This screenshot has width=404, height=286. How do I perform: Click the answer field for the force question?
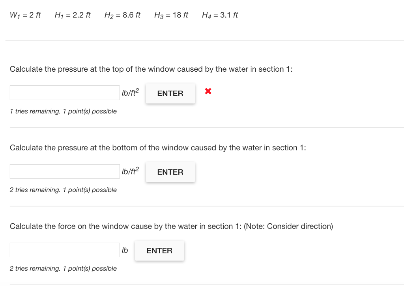click(x=64, y=250)
